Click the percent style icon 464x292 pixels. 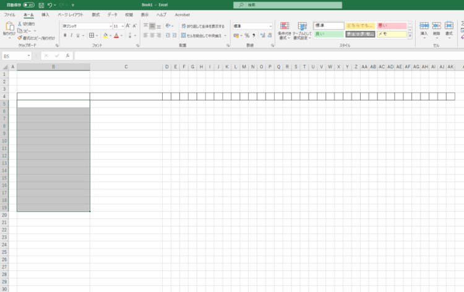click(247, 35)
